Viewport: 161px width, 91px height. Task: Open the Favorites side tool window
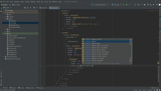tap(1, 82)
